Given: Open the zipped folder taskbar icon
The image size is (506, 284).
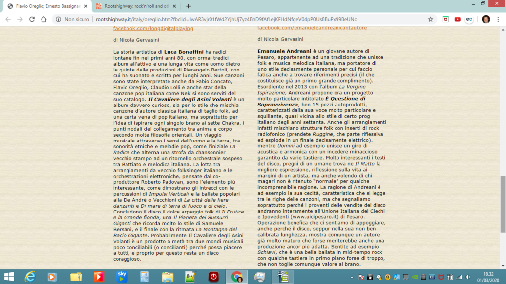Looking at the screenshot, I should pyautogui.click(x=76, y=277).
